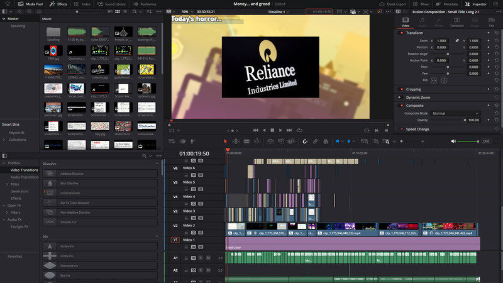503x283 pixels.
Task: Click the Flip vertical button
Action: tap(444, 80)
